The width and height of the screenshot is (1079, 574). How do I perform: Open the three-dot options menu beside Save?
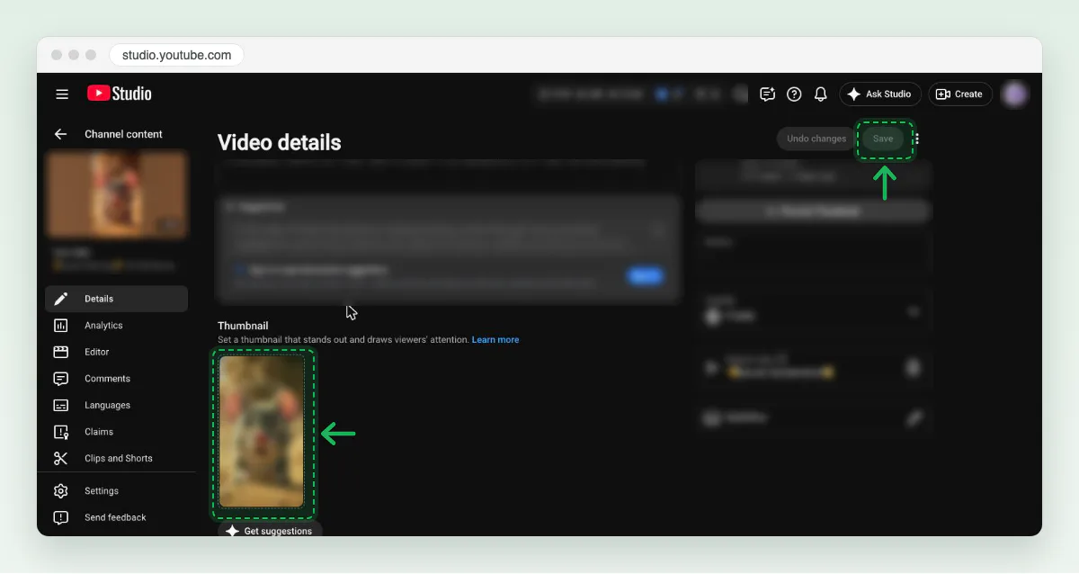(x=916, y=139)
